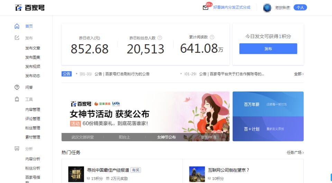Click the 有奖 tag on task
The image size is (332, 183).
136,170
